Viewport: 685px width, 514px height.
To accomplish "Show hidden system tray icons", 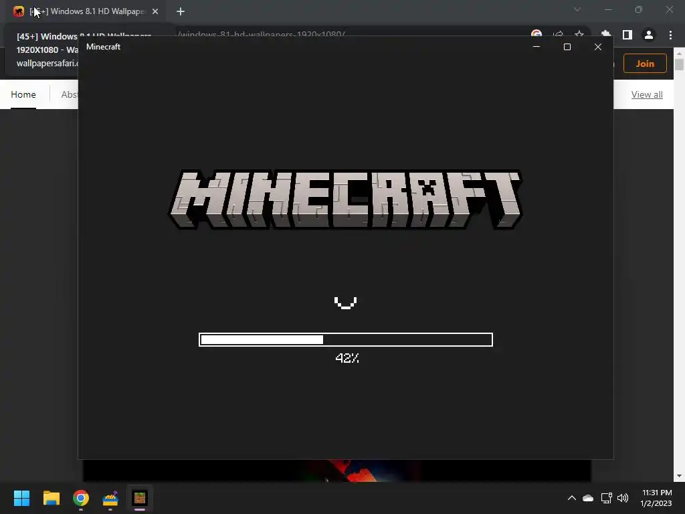I will point(571,498).
